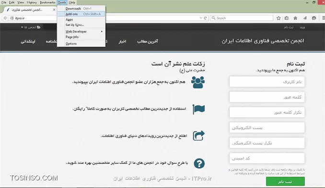Click the search magnifier icon

coord(213,18)
